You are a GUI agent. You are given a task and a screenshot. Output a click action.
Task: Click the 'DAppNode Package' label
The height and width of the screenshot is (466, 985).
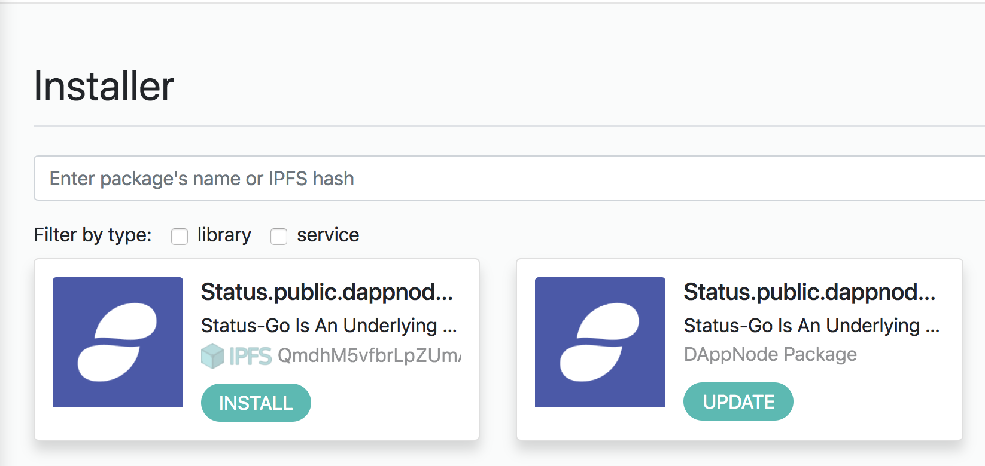coord(770,354)
